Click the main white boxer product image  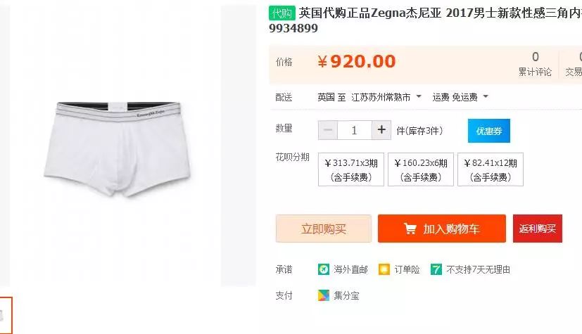pyautogui.click(x=117, y=148)
